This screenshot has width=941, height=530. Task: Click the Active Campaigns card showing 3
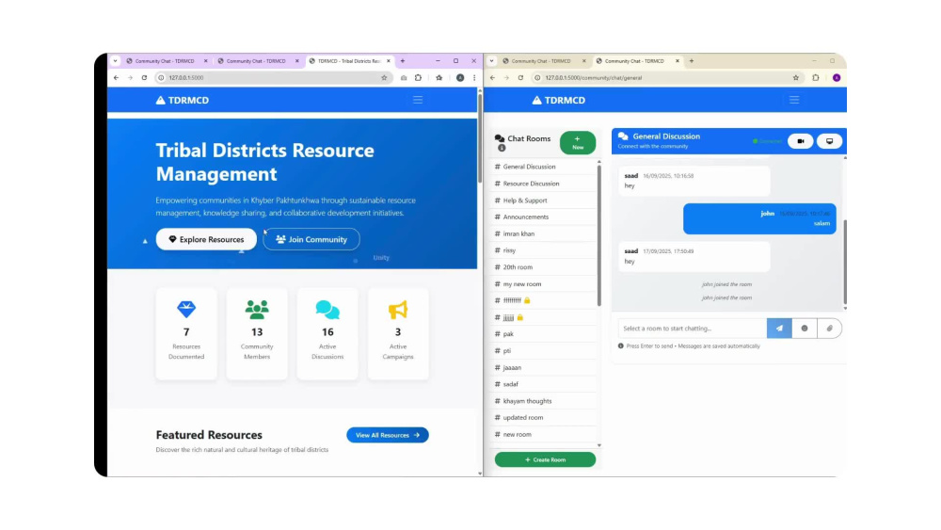(398, 334)
